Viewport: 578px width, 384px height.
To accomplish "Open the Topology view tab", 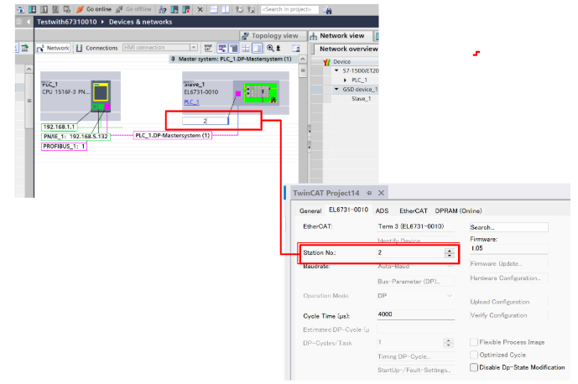I will click(x=273, y=36).
